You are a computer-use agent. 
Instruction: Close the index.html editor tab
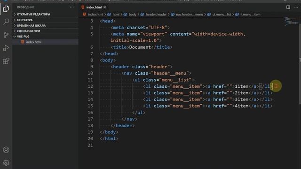pyautogui.click(x=104, y=7)
